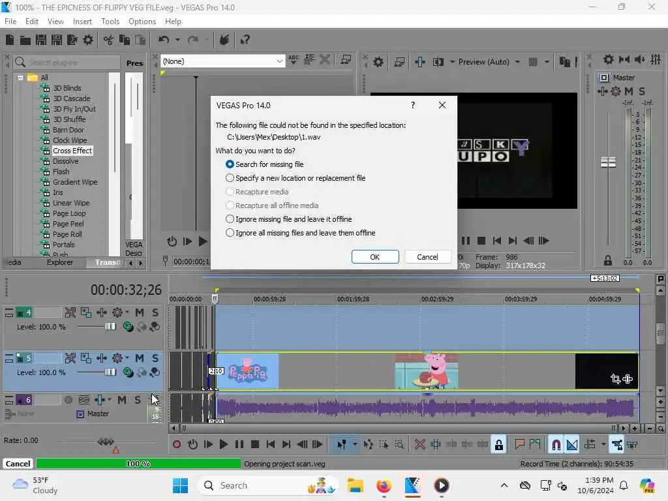Toggle Enable Snapping magnet icon
668x501 pixels.
pyautogui.click(x=556, y=445)
